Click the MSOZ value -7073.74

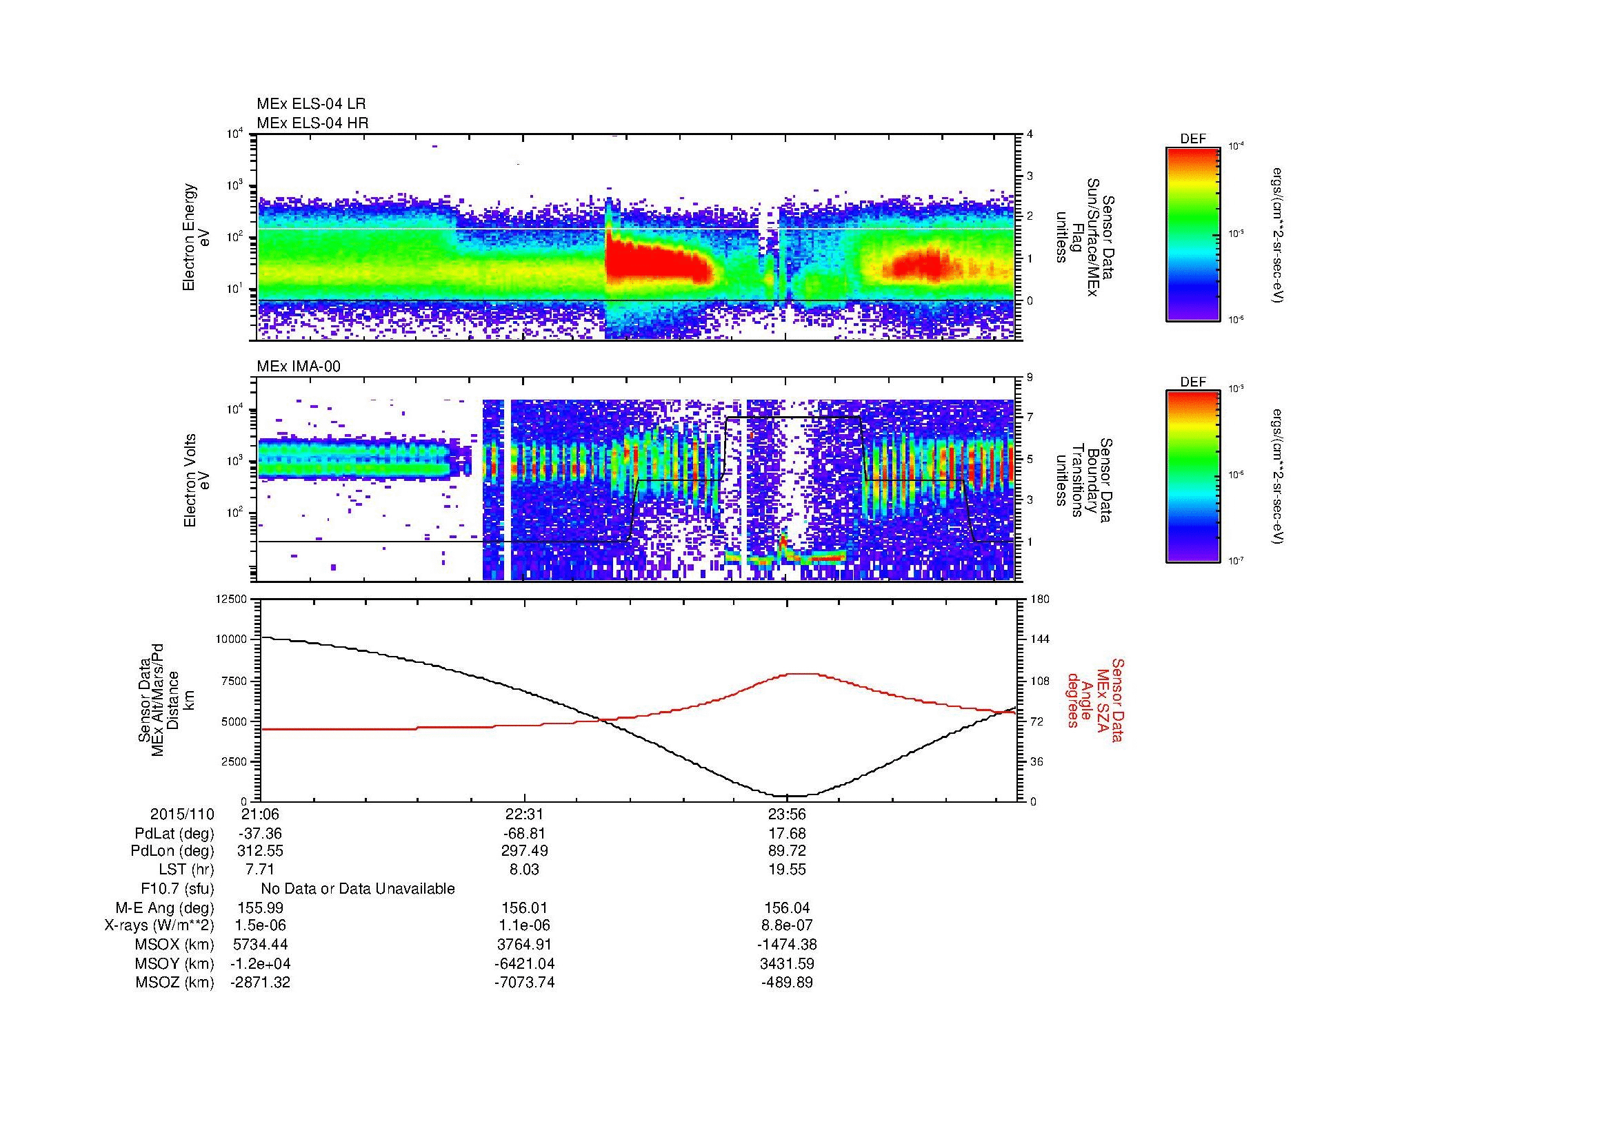[x=524, y=983]
